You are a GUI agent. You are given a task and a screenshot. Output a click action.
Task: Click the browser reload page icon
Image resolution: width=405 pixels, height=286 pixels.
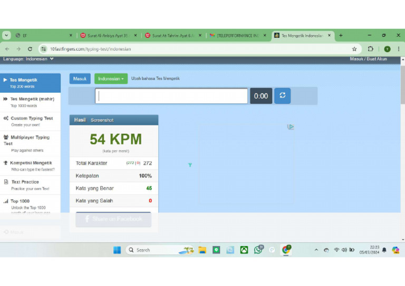[x=30, y=49]
